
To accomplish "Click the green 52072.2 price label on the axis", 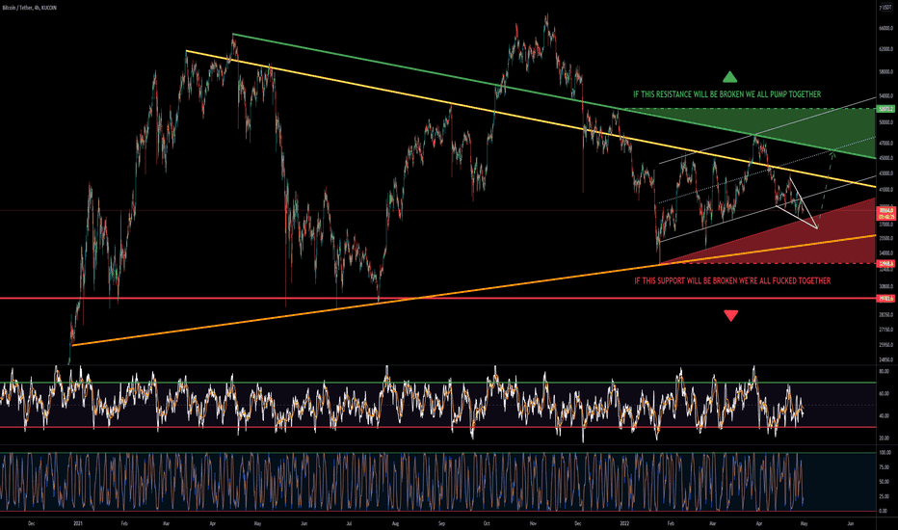I will [886, 108].
